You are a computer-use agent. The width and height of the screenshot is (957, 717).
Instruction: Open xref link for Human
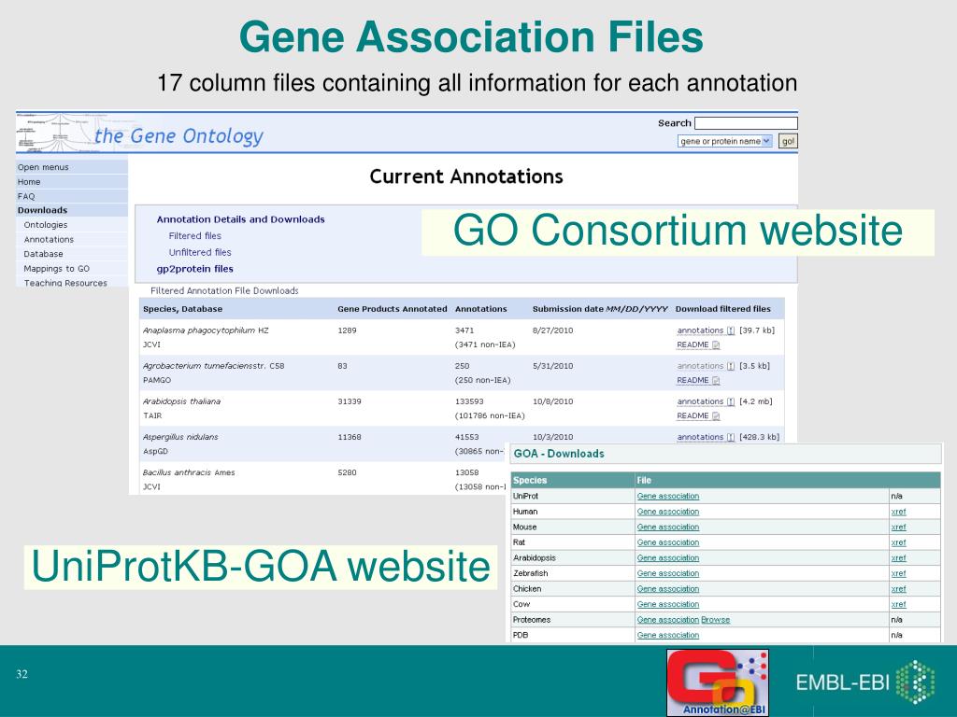point(898,512)
